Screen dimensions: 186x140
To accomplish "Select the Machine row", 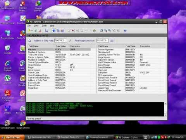I will pos(59,49).
